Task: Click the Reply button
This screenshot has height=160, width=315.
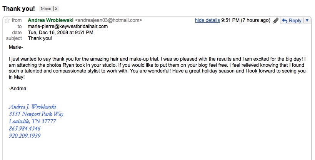Action: tap(292, 21)
